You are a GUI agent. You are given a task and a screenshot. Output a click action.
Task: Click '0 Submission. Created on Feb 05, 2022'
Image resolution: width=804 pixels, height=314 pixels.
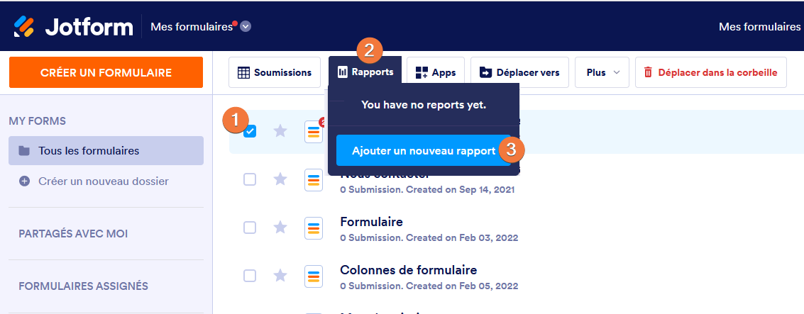tap(429, 286)
